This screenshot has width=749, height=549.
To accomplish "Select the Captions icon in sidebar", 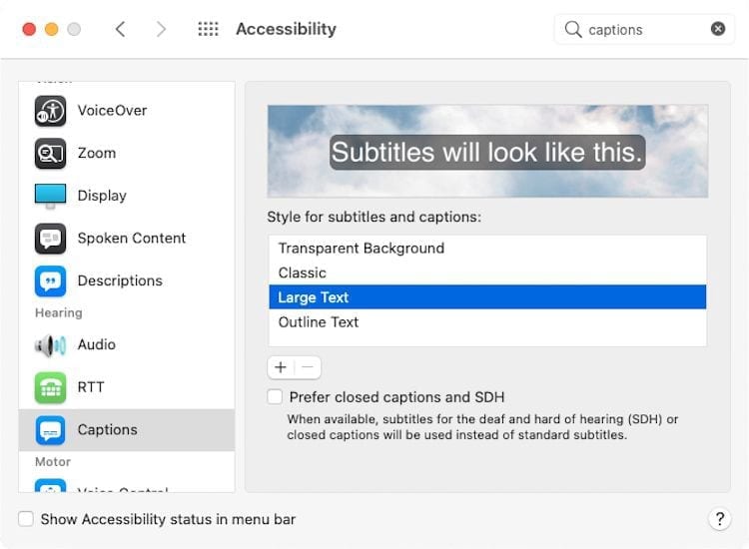I will 50,430.
